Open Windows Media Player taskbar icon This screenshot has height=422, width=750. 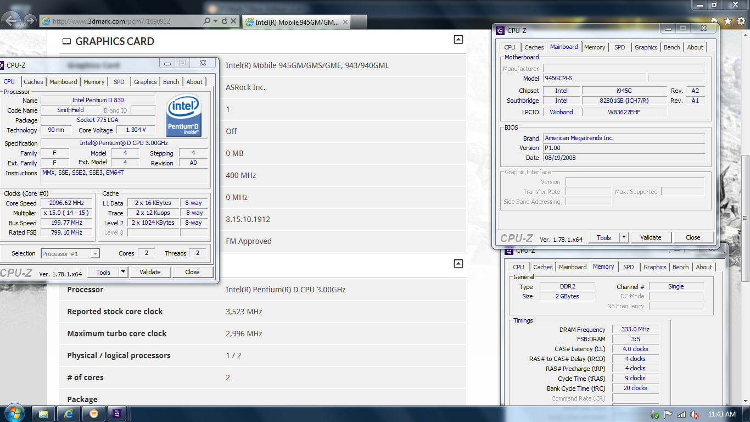(93, 414)
